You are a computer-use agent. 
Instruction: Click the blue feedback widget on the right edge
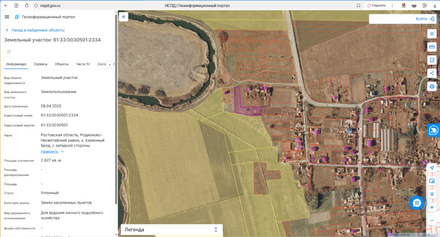(x=434, y=130)
